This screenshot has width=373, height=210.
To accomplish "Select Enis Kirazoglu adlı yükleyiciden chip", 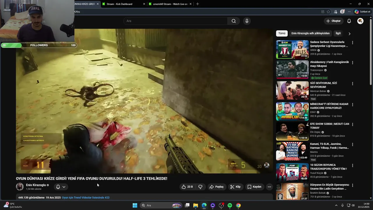I will (310, 33).
